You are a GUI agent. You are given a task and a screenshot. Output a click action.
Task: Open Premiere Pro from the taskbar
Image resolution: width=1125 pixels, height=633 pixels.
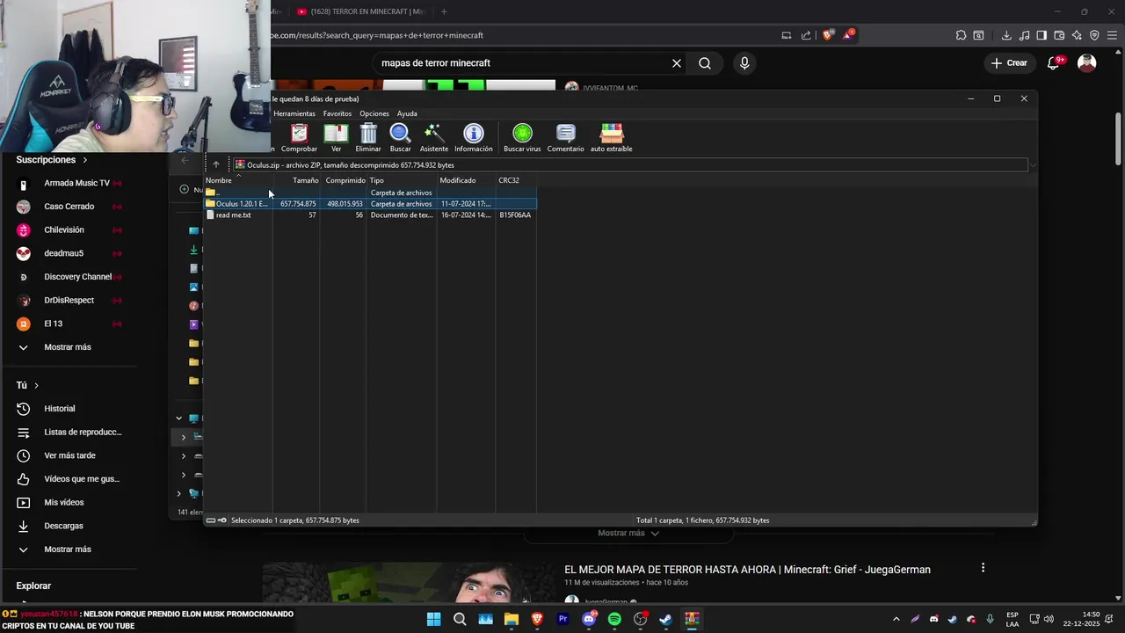[563, 619]
